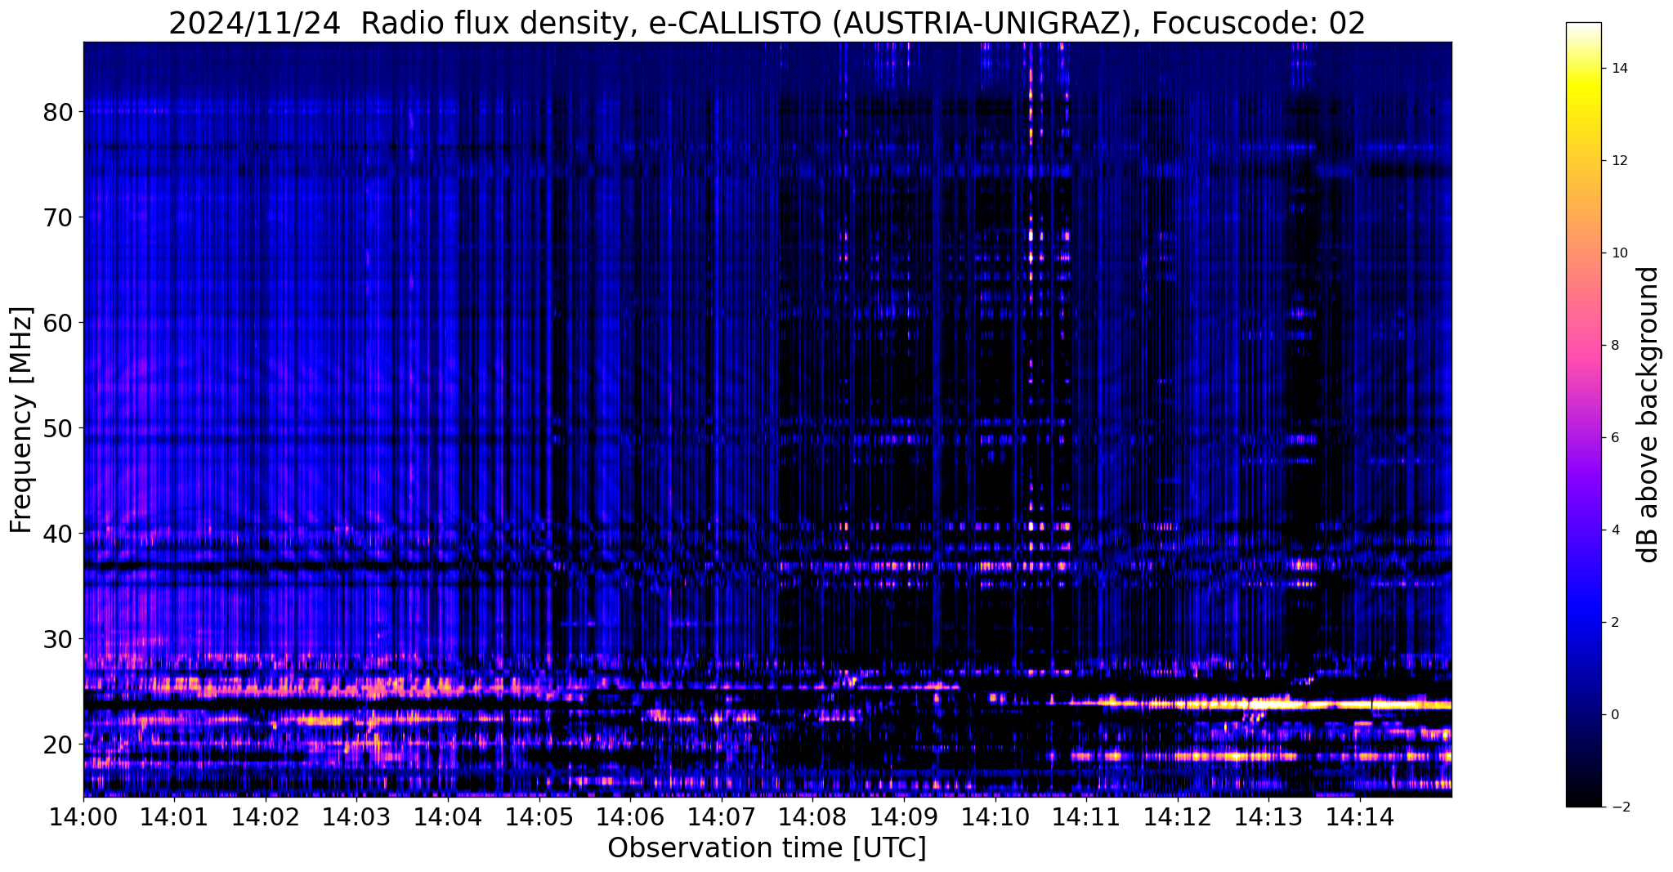This screenshot has height=872, width=1673.
Task: Click the pink region of the colorbar near 8
Action: point(1583,346)
